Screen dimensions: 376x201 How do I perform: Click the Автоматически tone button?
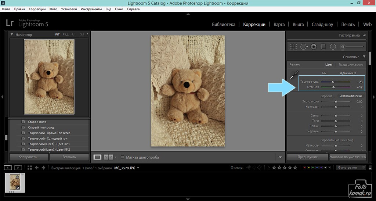pos(351,96)
